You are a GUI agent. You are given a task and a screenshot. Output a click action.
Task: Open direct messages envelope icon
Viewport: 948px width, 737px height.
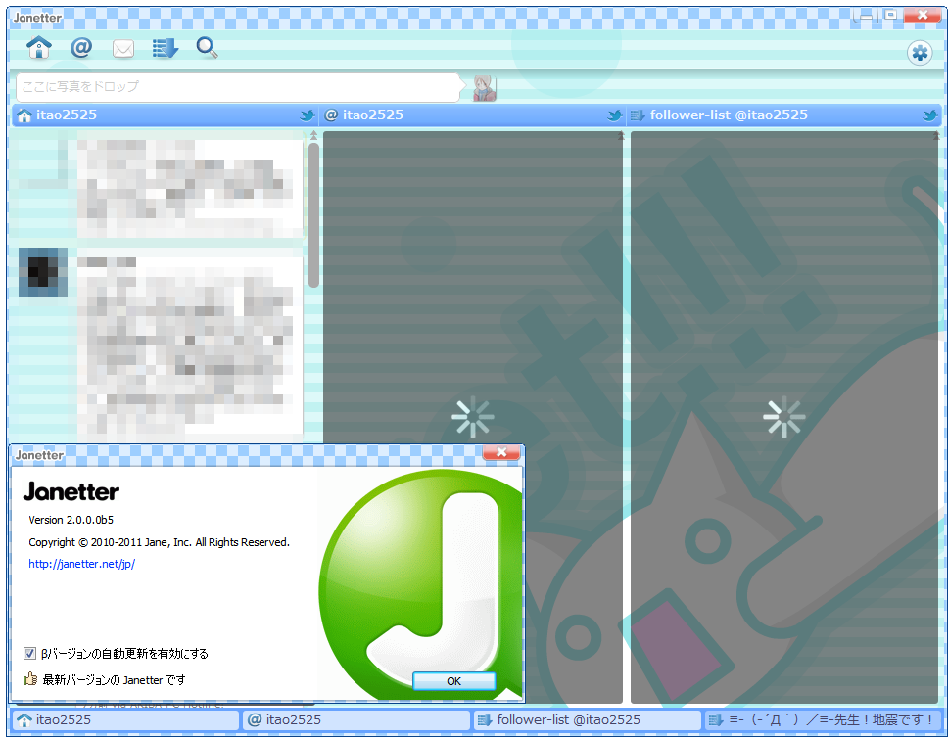pos(123,48)
